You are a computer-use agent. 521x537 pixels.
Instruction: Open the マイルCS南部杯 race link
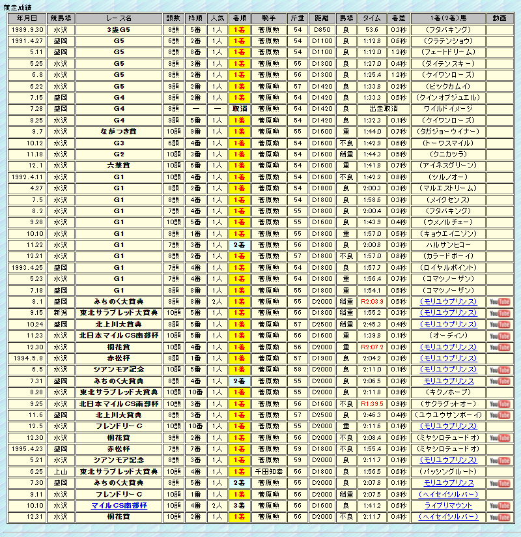click(x=118, y=506)
